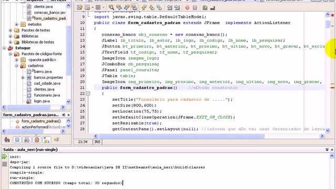Screen dimensions: 336x189
Task: Toggle Show Inherited Members in Navigator
Action: 7,140
